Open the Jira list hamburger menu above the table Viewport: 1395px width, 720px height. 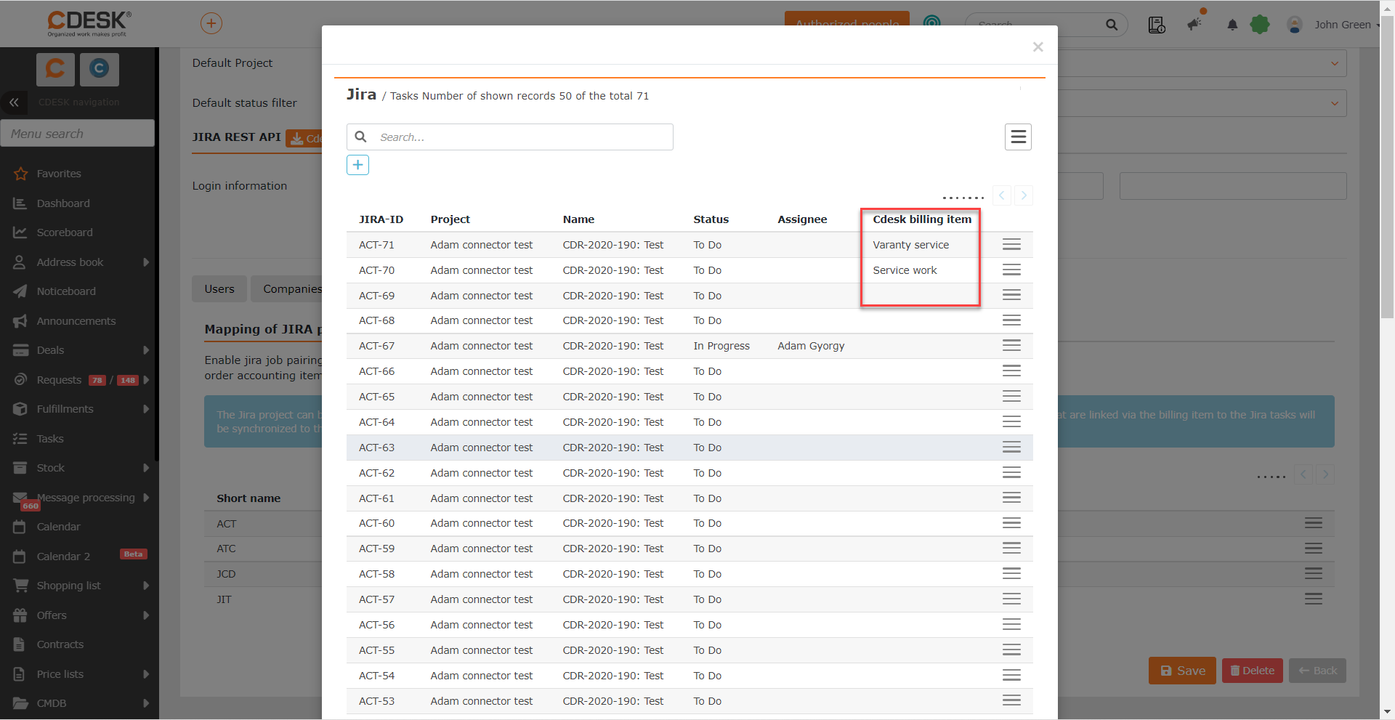click(x=1018, y=137)
